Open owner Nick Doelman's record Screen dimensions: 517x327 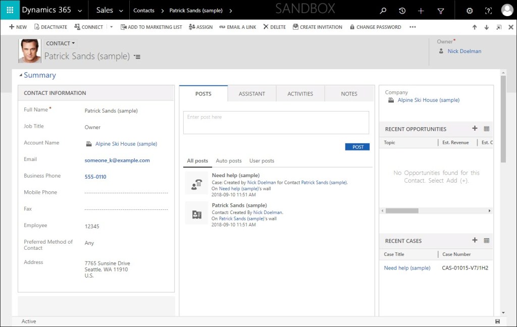point(464,51)
